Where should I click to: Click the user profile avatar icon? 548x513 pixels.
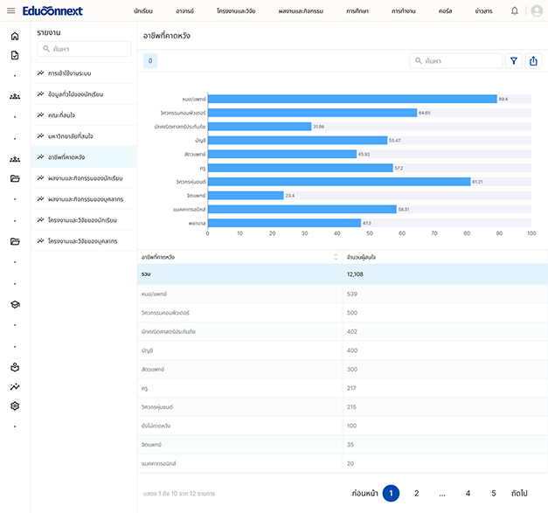[536, 10]
